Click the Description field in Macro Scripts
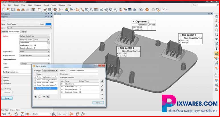This screenshot has height=117, width=220. (84, 74)
